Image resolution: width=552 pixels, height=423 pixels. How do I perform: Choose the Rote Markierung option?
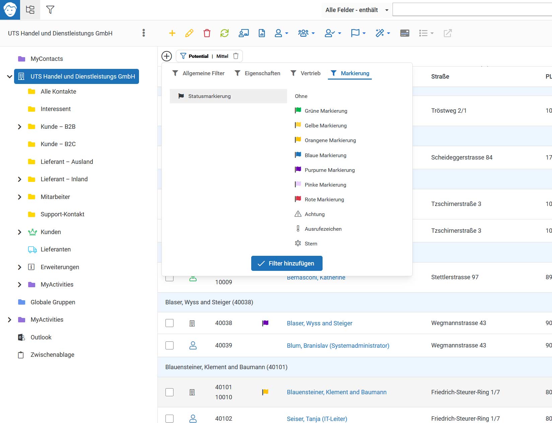319,199
